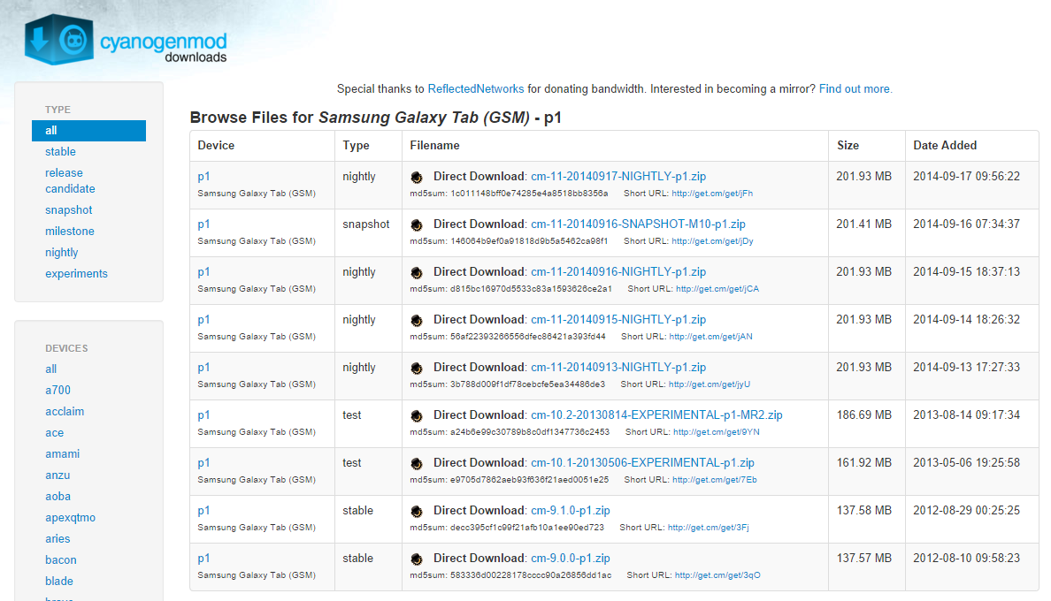Screen dimensions: 1051x601
Task: Show only milestone builds
Action: 70,231
